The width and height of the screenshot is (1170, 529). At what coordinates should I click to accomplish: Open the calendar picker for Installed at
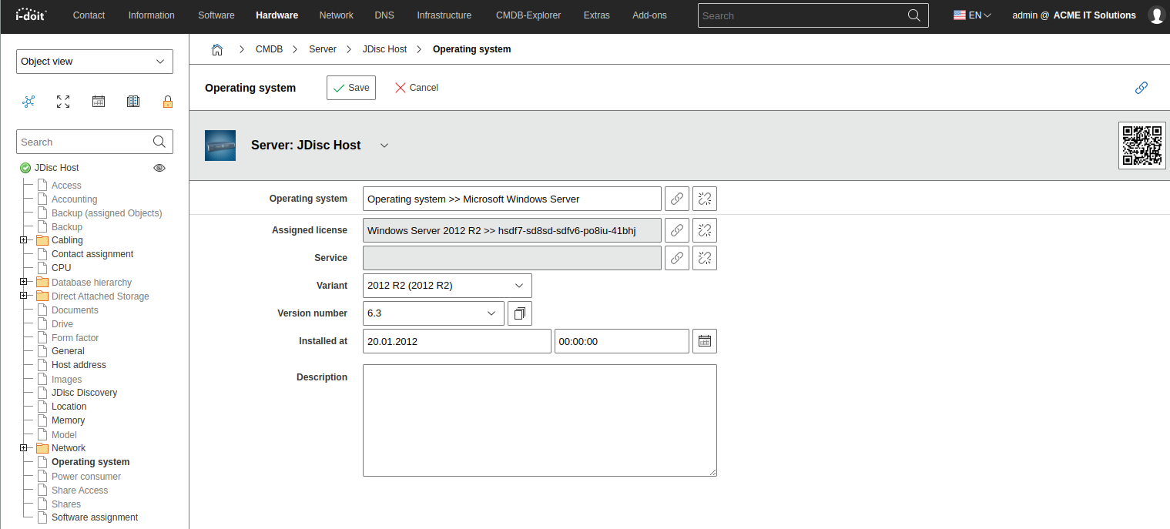(705, 341)
